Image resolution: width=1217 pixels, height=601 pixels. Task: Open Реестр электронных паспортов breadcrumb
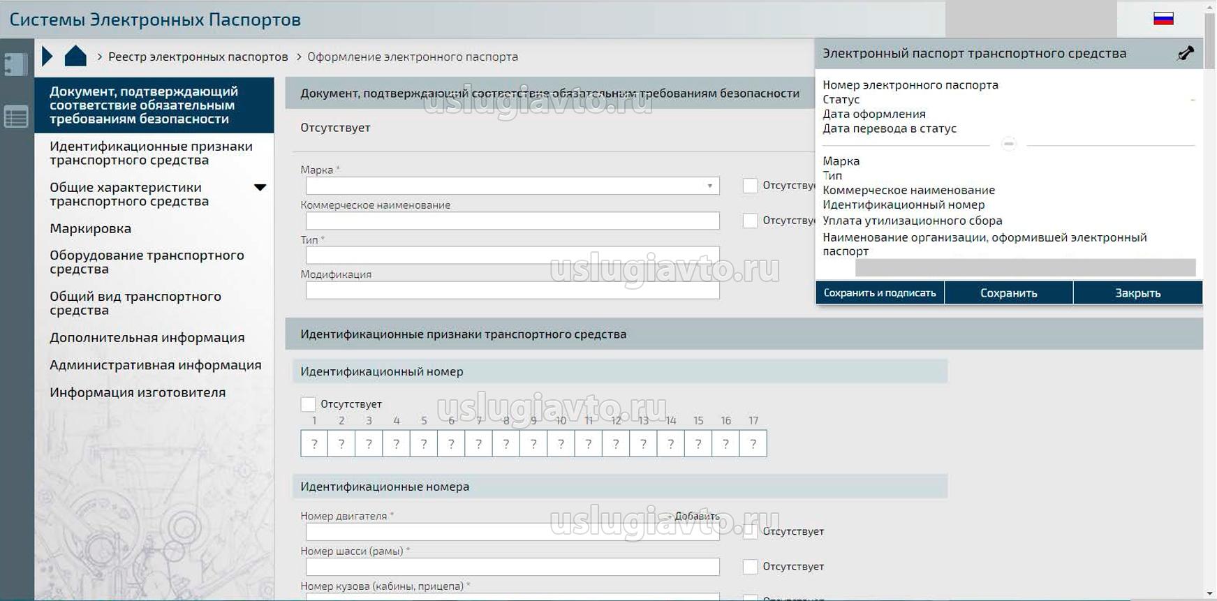coord(198,57)
